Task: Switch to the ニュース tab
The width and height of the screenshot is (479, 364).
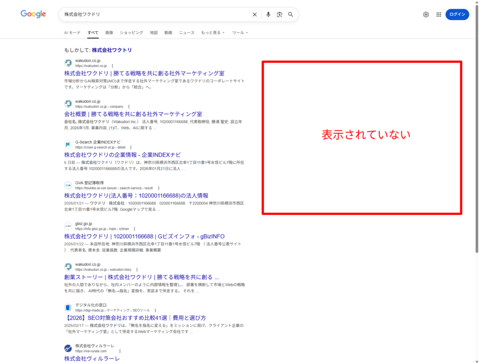Action: [x=186, y=33]
